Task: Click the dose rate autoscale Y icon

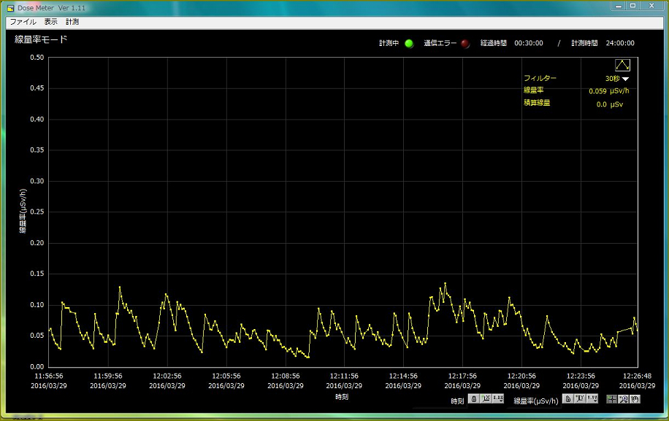Action: (x=580, y=399)
